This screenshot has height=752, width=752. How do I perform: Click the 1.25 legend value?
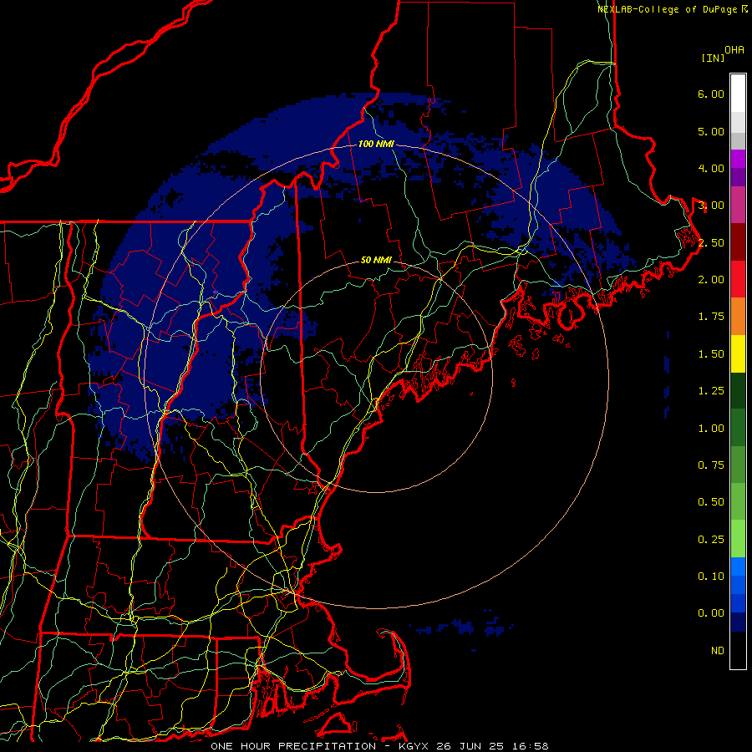click(x=711, y=391)
